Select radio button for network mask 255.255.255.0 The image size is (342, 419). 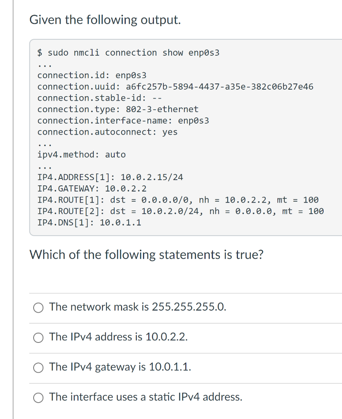[38, 308]
